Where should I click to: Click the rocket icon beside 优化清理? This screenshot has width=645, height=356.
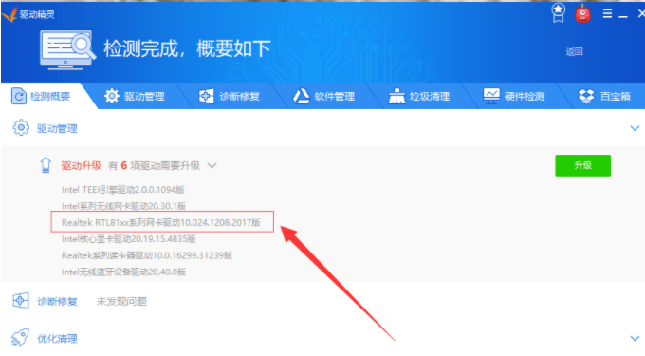point(20,337)
